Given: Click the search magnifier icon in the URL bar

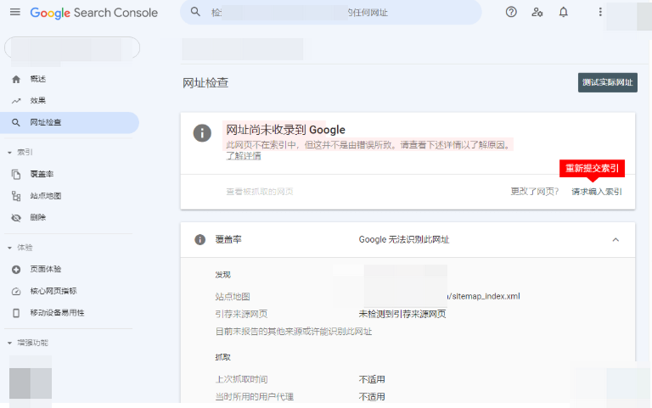Looking at the screenshot, I should pos(195,12).
